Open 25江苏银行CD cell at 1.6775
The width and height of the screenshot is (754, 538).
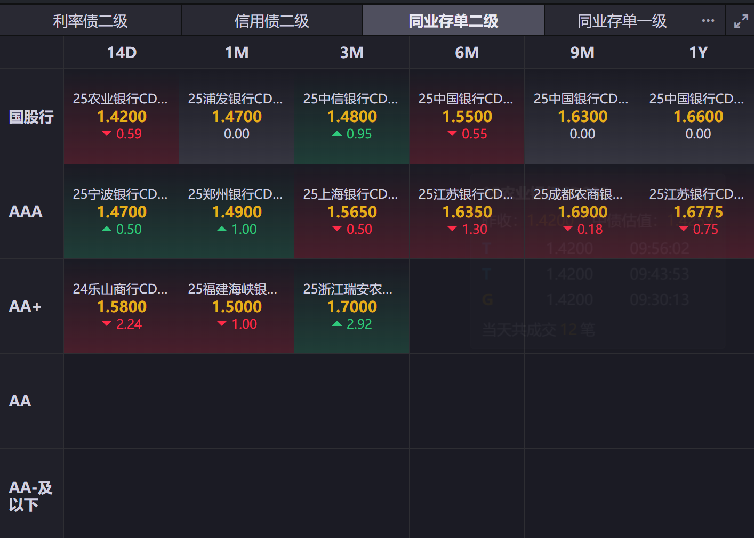point(697,211)
